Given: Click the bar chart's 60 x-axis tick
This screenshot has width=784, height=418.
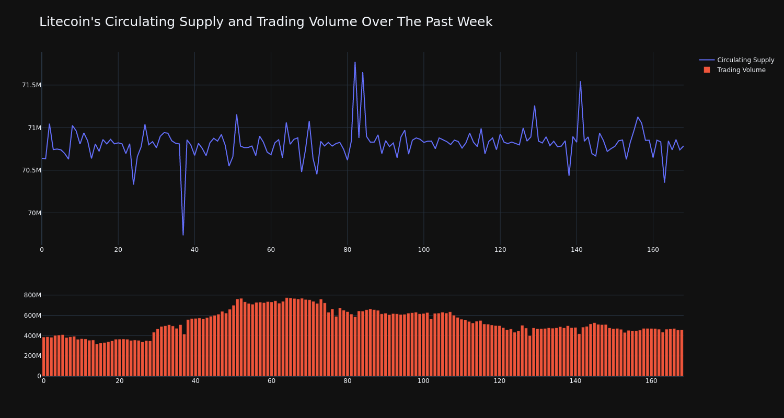Looking at the screenshot, I should click(x=271, y=381).
